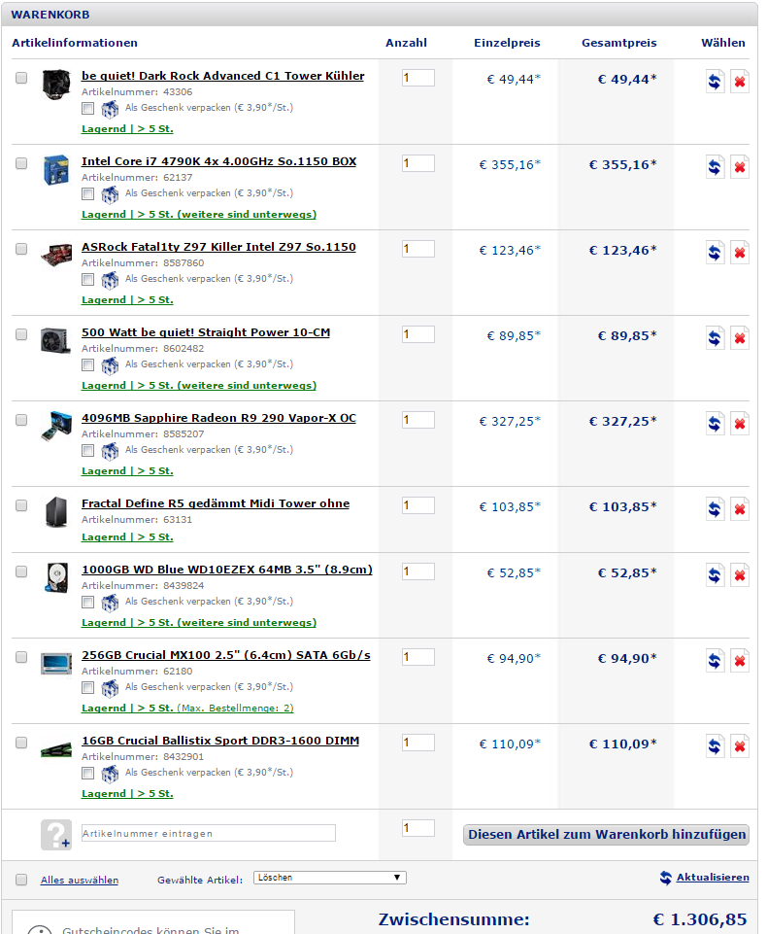Remove the ASRock Fatal1ty Z97 motherboard
Viewport: 767px width, 934px height.
pyautogui.click(x=739, y=253)
